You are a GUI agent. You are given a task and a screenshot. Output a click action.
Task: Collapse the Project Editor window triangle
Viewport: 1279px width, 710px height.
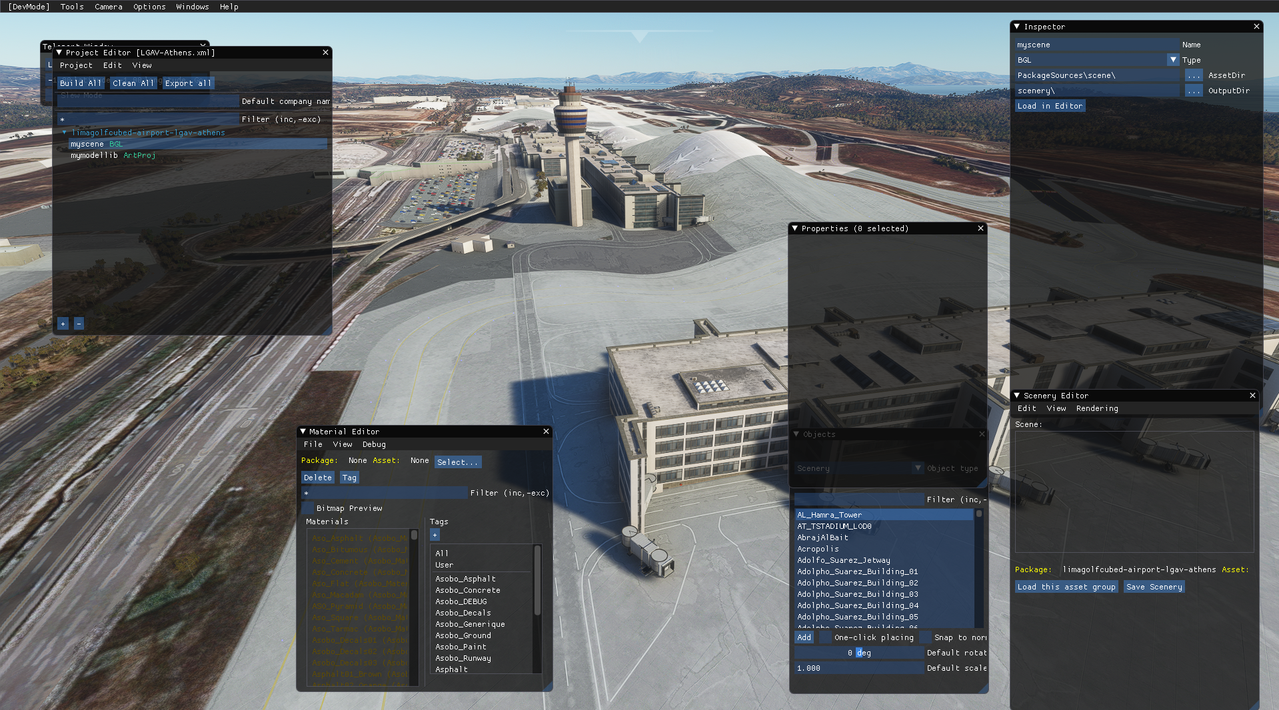point(59,52)
